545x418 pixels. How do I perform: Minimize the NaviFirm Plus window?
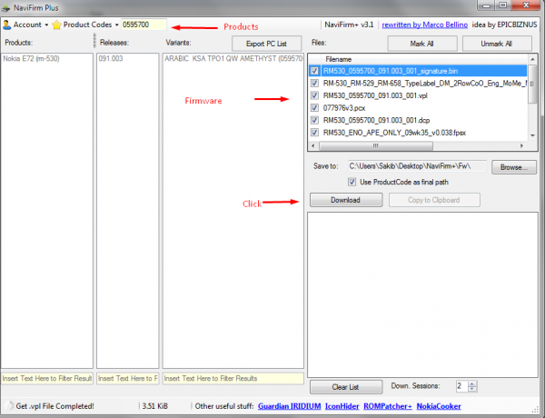(486, 5)
